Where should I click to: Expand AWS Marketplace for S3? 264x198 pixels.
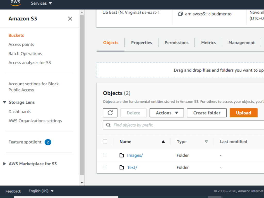click(5, 164)
